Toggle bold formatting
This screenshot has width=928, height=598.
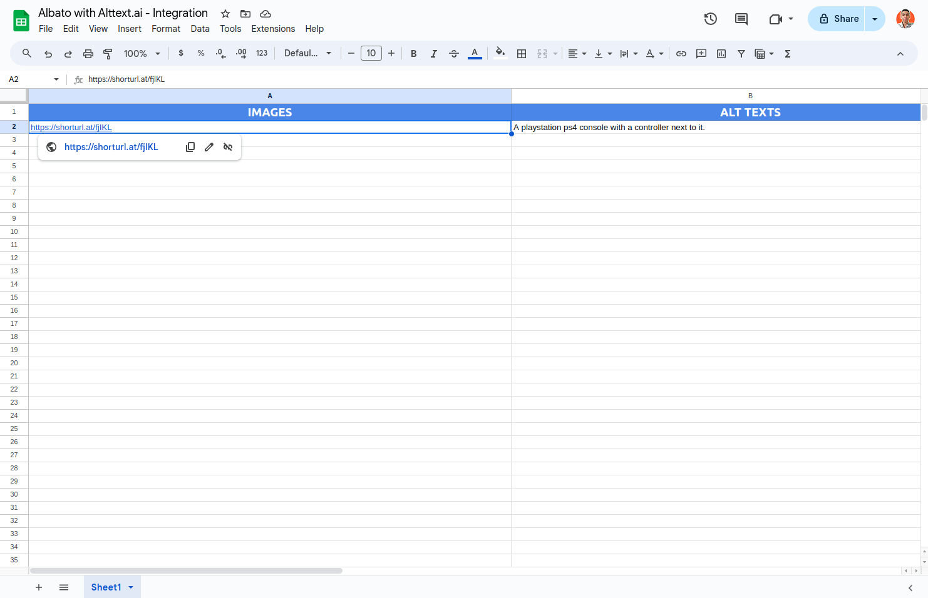click(x=413, y=54)
